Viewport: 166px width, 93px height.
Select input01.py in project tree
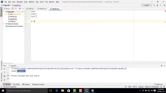click(x=13, y=19)
